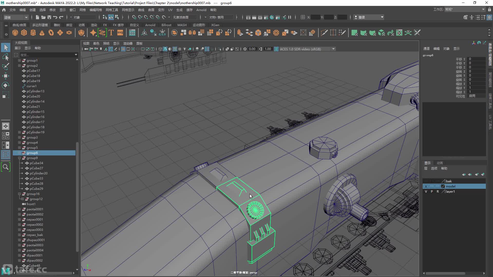Expand group1 in the outliner
This screenshot has height=277, width=493.
point(19,61)
